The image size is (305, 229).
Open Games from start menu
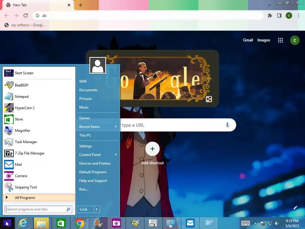(x=84, y=118)
